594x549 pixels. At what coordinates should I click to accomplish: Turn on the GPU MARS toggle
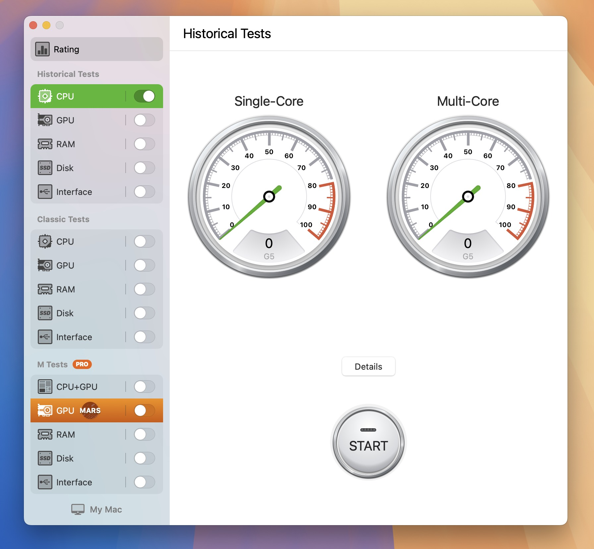[143, 410]
